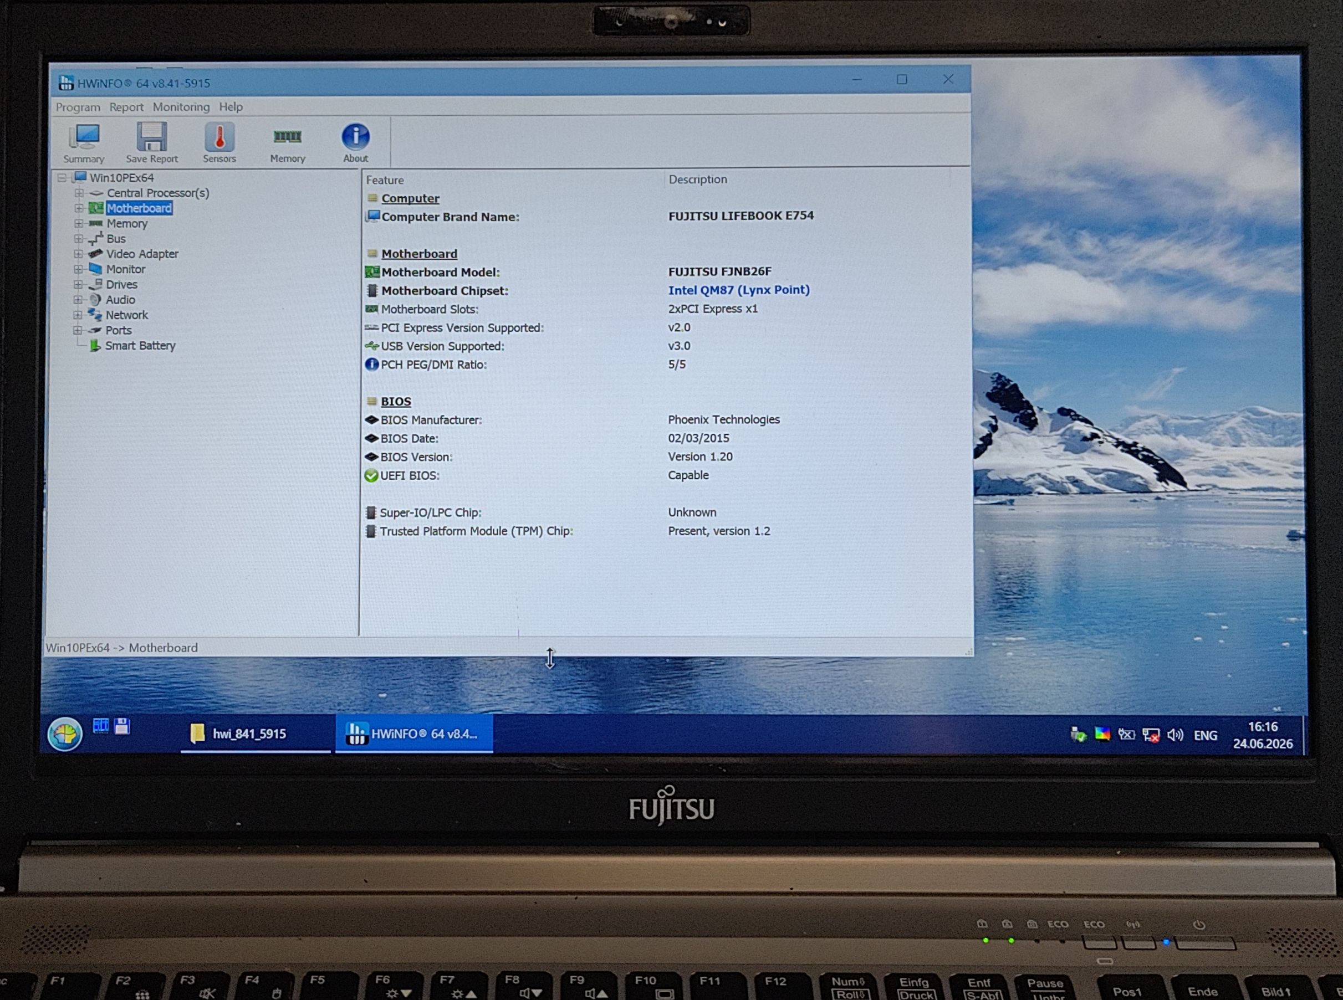The image size is (1343, 1000).
Task: Open the Sensors thermometer icon
Action: (219, 143)
